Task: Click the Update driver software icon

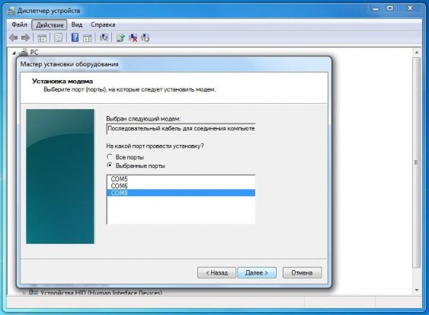Action: [120, 37]
